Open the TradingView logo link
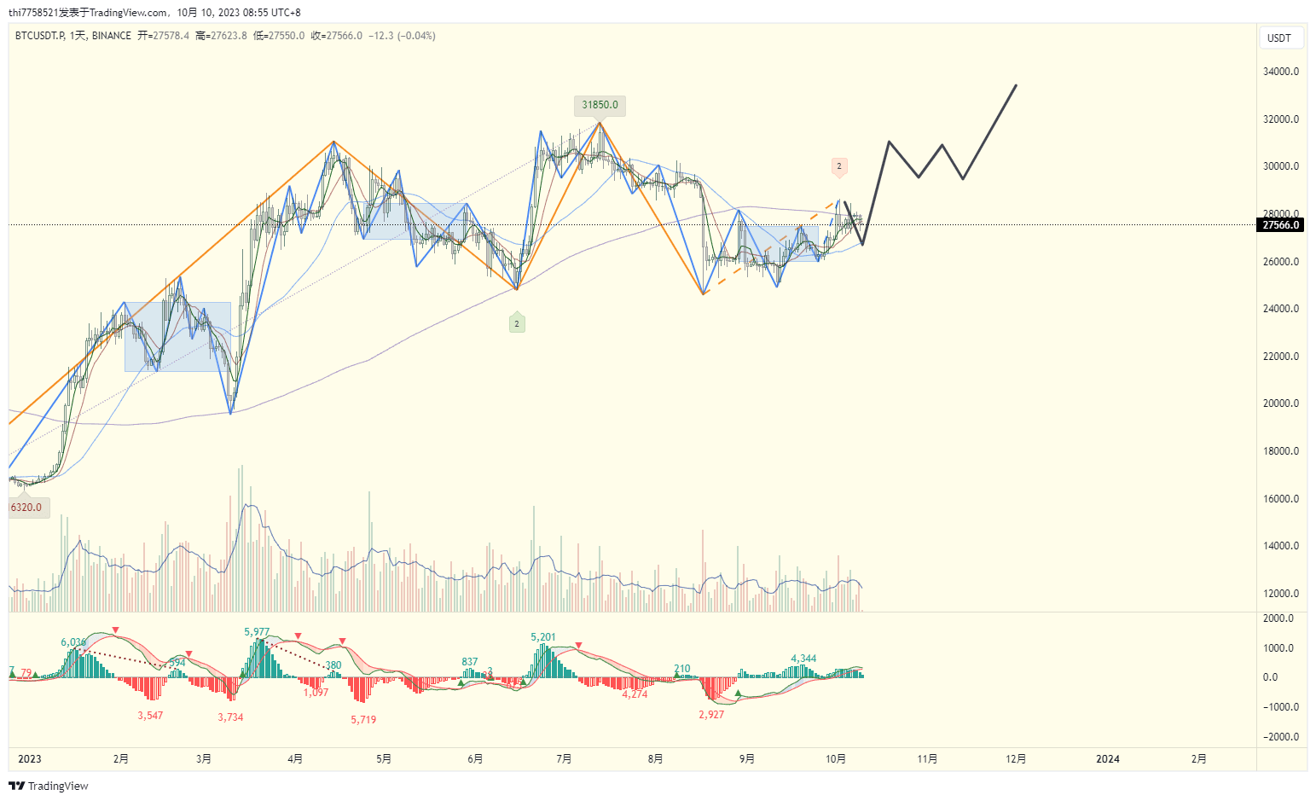This screenshot has width=1316, height=801. 49,786
